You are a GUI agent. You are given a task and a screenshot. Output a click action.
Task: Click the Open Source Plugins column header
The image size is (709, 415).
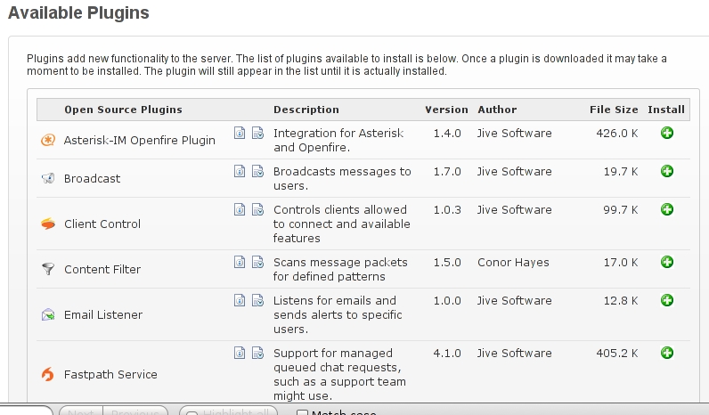point(123,110)
